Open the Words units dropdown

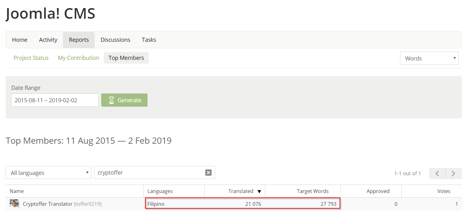click(429, 58)
